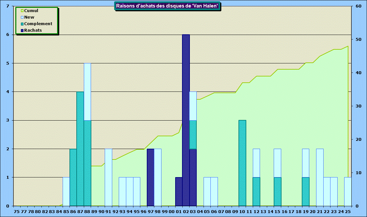Viewport: 367px width, 217px height.
Task: Select the teal Complement bar for year 86
Action: coord(73,177)
